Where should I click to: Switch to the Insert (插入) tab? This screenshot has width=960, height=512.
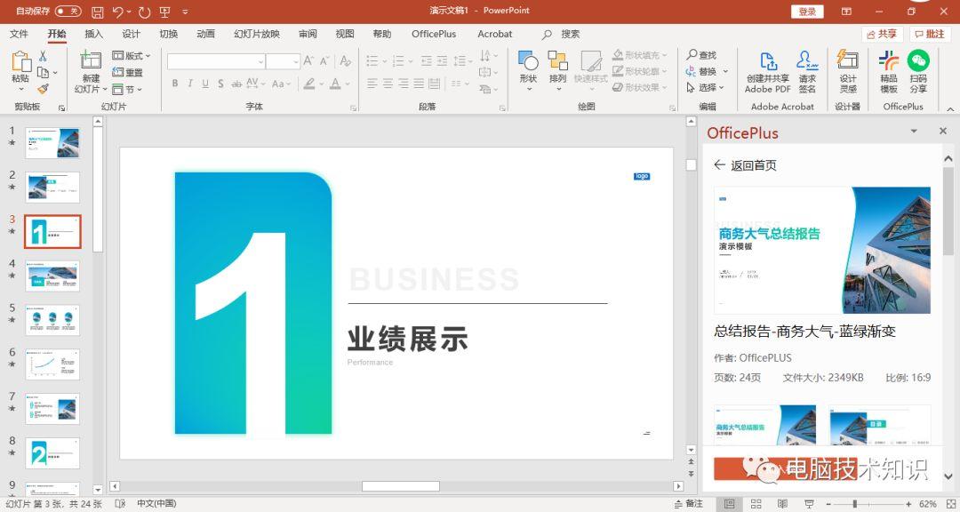click(93, 34)
